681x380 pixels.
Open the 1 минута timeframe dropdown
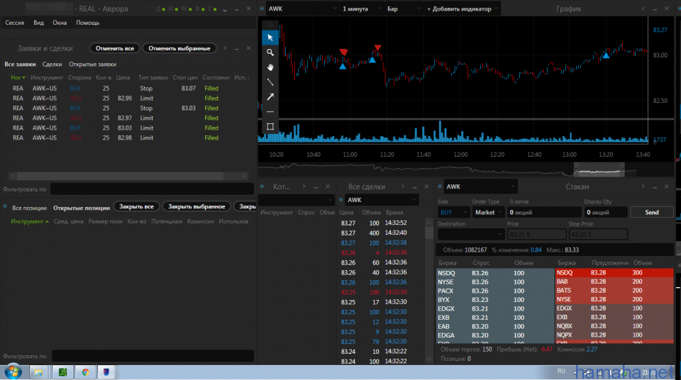point(361,9)
